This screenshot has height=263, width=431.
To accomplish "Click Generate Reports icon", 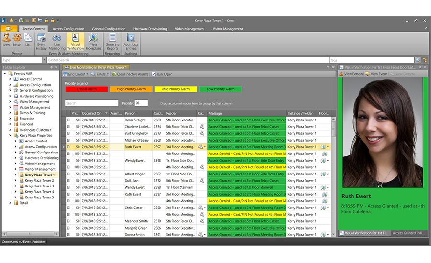I will point(113,40).
